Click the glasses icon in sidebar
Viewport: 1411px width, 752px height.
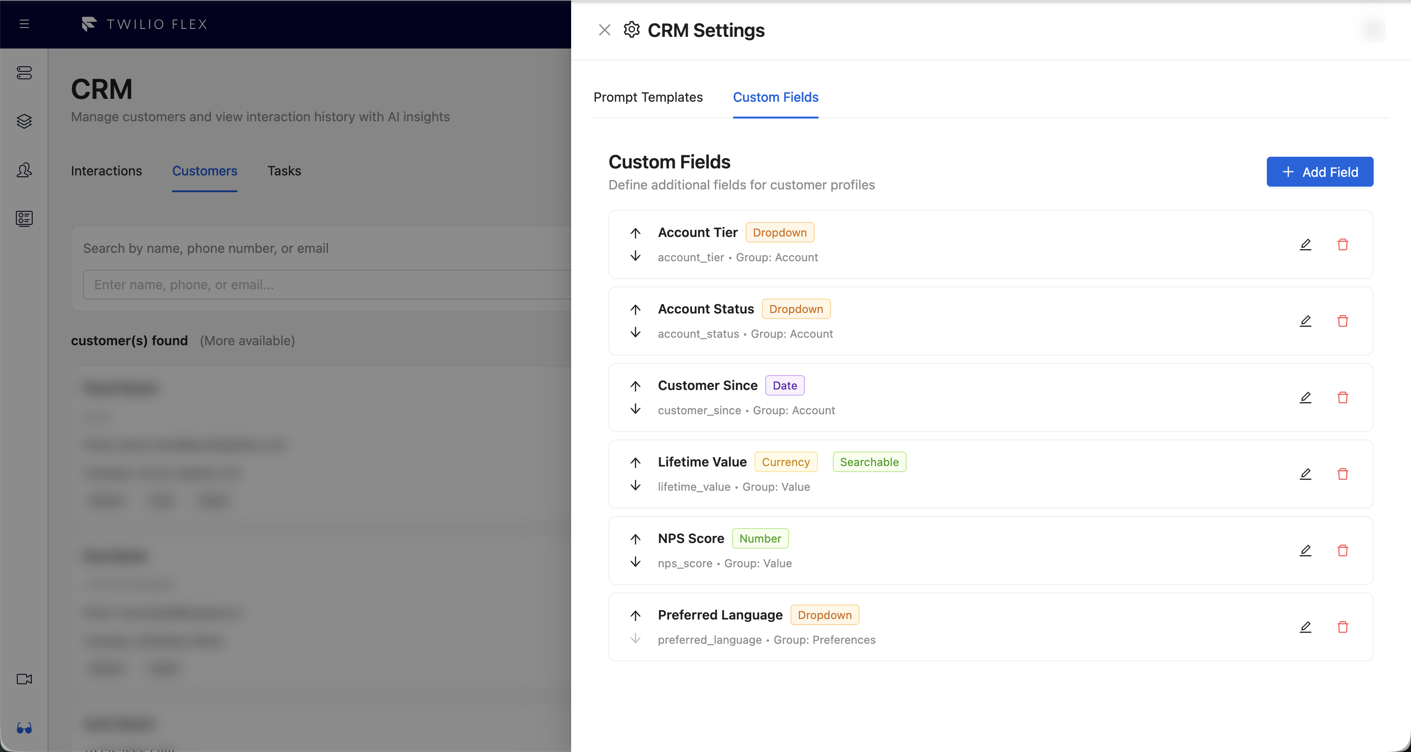coord(24,728)
